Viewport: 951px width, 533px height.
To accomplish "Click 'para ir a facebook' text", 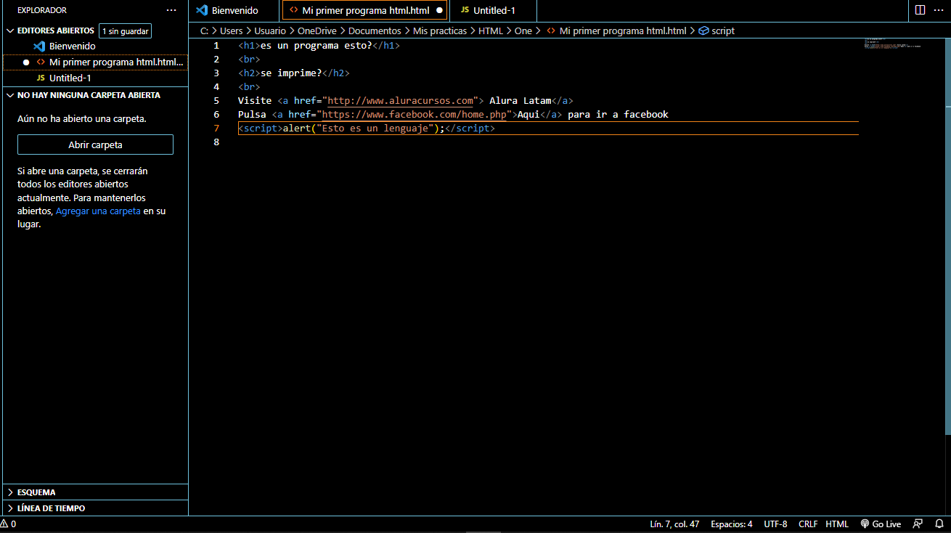I will (618, 115).
